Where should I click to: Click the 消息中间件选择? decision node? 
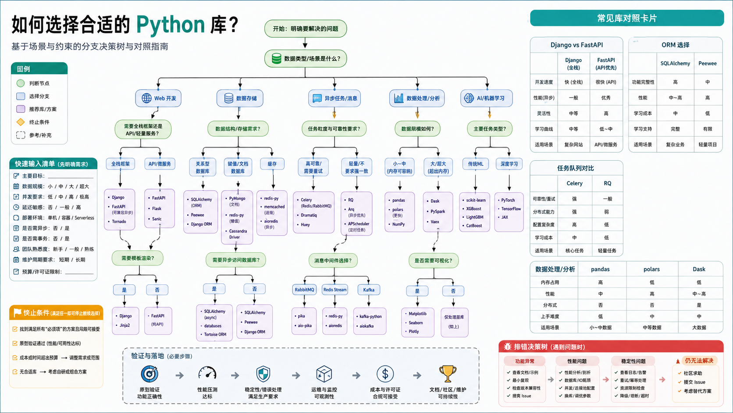click(333, 260)
